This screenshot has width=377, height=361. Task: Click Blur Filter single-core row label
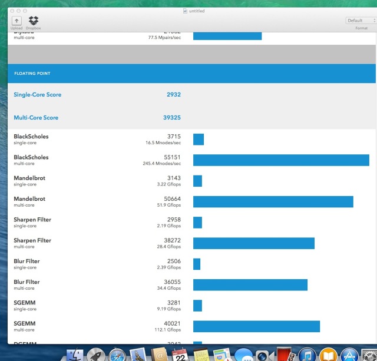27,264
